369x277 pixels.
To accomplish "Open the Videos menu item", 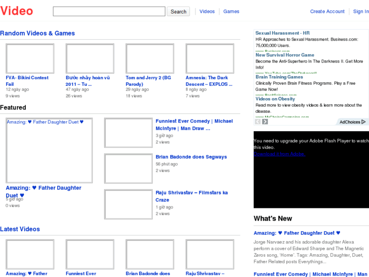I will pos(207,11).
